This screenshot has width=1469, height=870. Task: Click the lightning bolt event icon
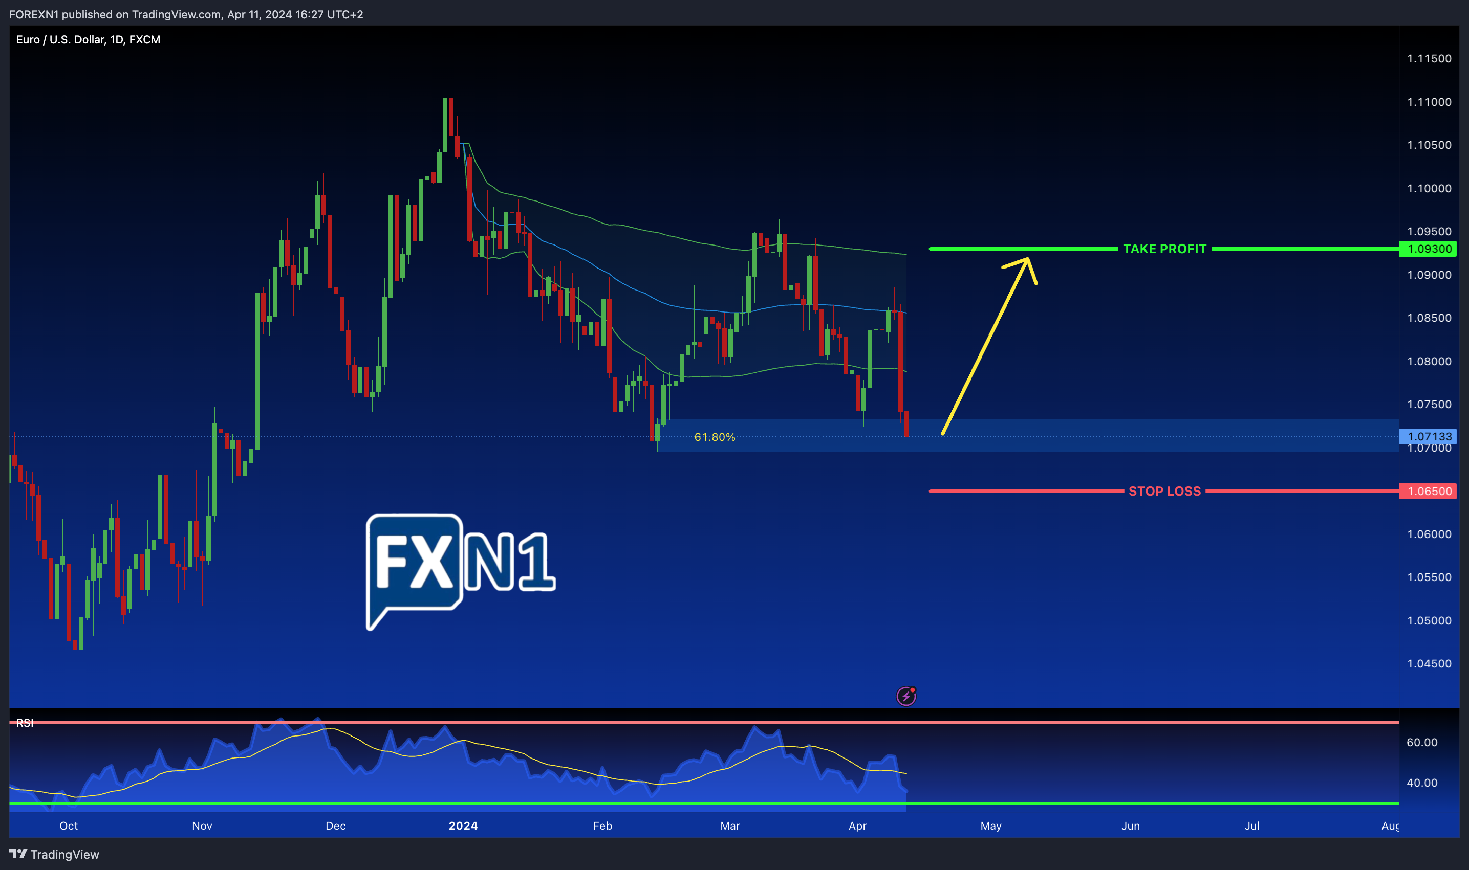pos(906,696)
